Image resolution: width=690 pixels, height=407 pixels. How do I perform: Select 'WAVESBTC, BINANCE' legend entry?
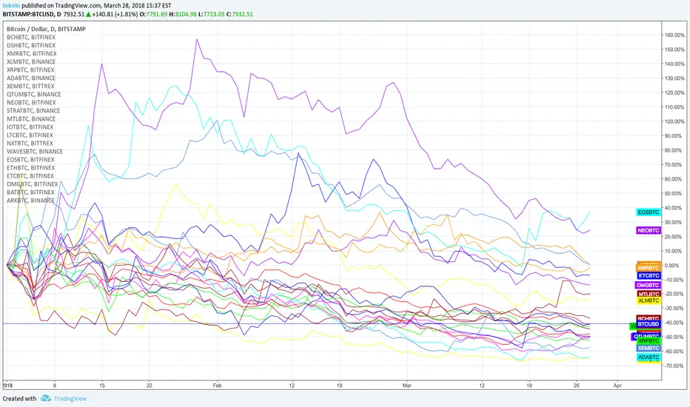point(35,152)
